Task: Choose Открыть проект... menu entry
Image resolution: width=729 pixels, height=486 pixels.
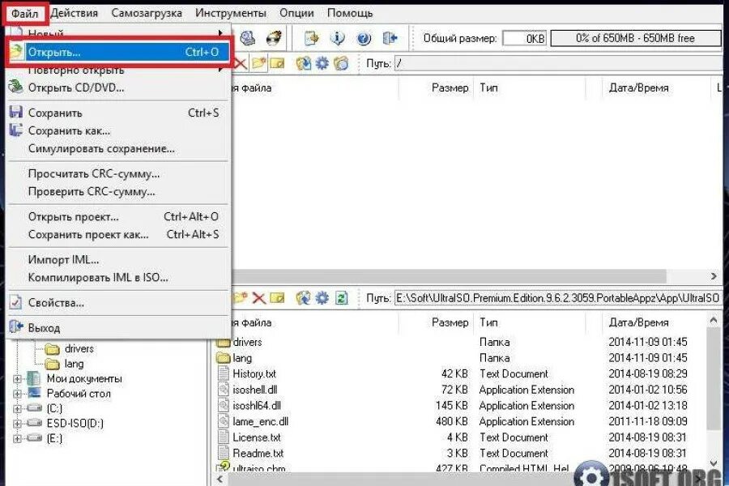Action: (x=118, y=217)
